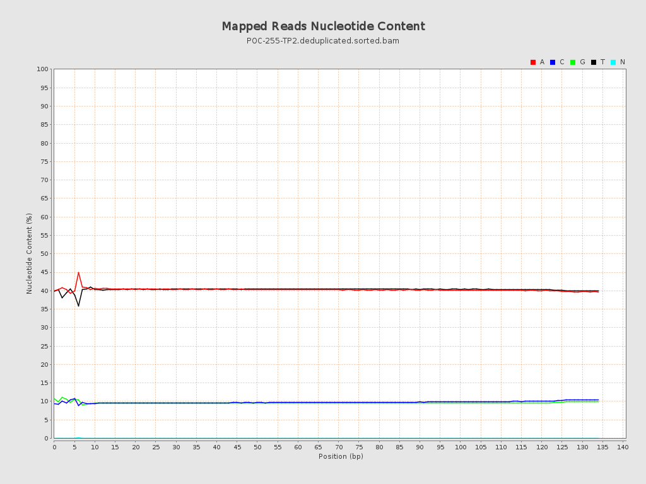Click the legend label 'N'
The height and width of the screenshot is (484, 646).
click(x=623, y=62)
